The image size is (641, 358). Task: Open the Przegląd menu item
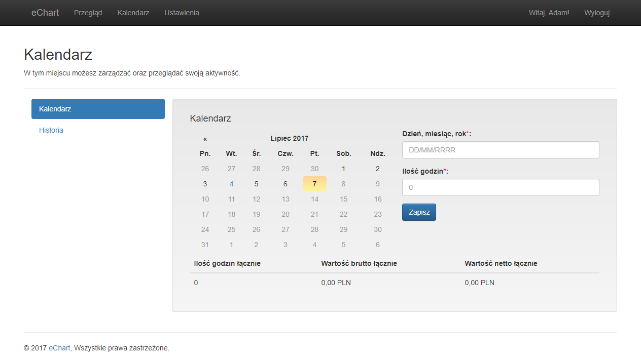pos(88,13)
